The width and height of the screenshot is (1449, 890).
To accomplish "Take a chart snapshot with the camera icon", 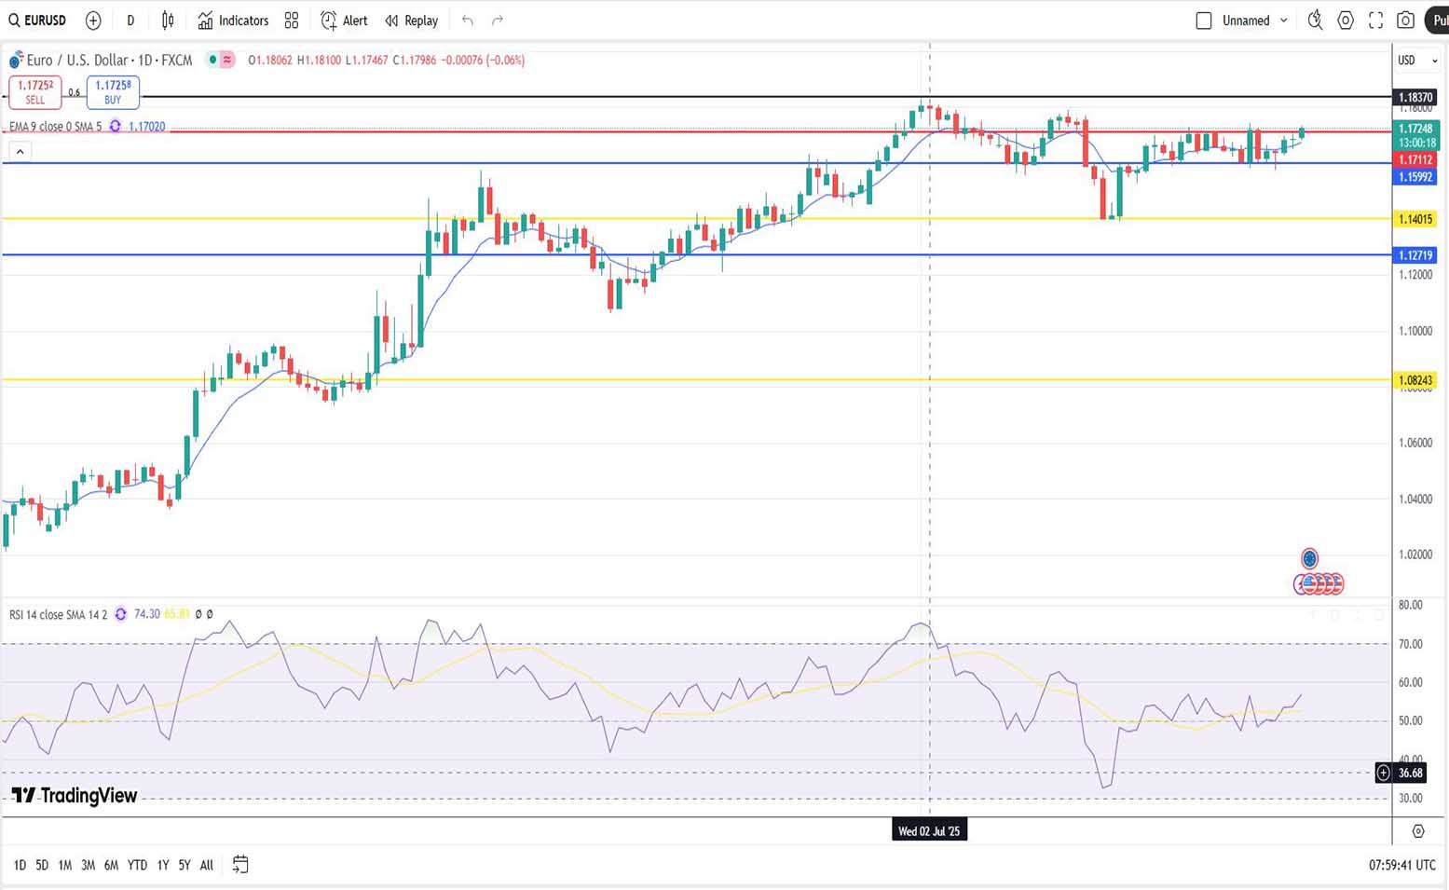I will tap(1405, 21).
